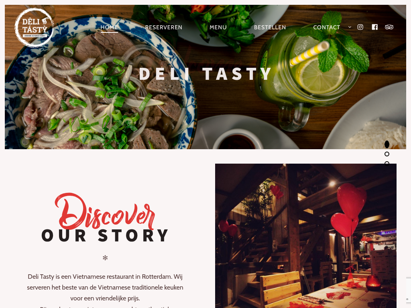Open the TripAdvisor owl icon
This screenshot has height=308, width=411.
pos(389,27)
